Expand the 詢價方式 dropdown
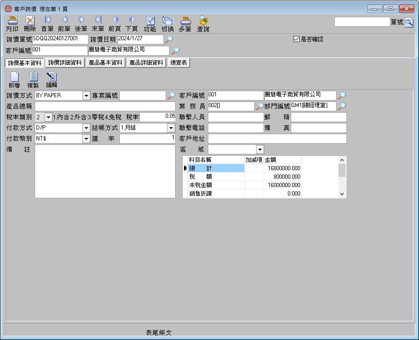Image resolution: width=419 pixels, height=340 pixels. [86, 95]
